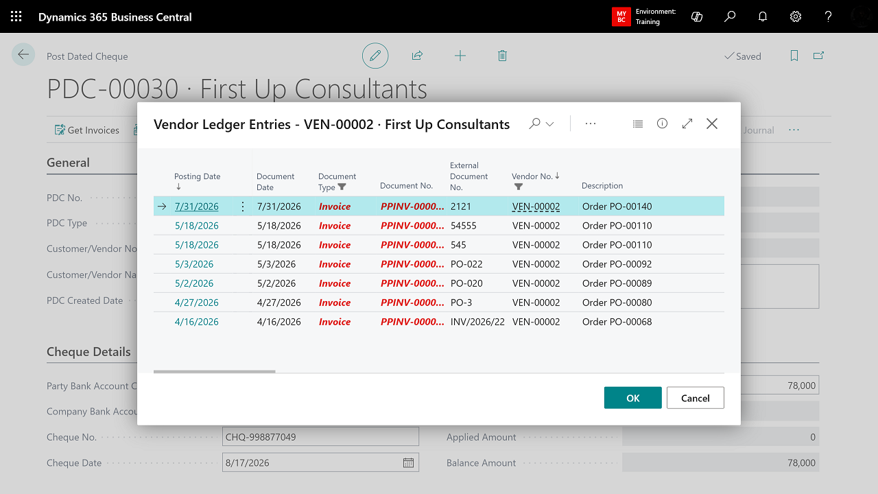Click INV/2026/22 external document cell

477,322
